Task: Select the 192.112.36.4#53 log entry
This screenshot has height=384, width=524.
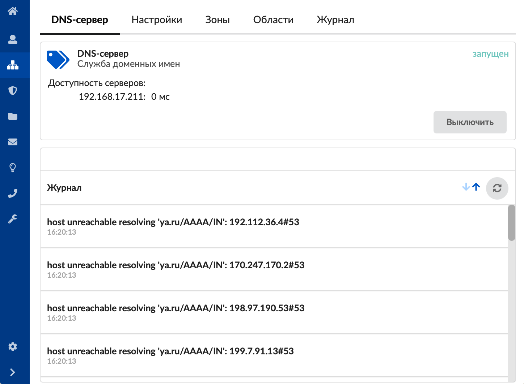Action: [x=173, y=226]
